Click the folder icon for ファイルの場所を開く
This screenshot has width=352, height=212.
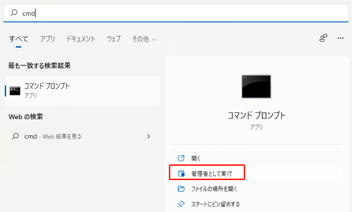coord(181,189)
